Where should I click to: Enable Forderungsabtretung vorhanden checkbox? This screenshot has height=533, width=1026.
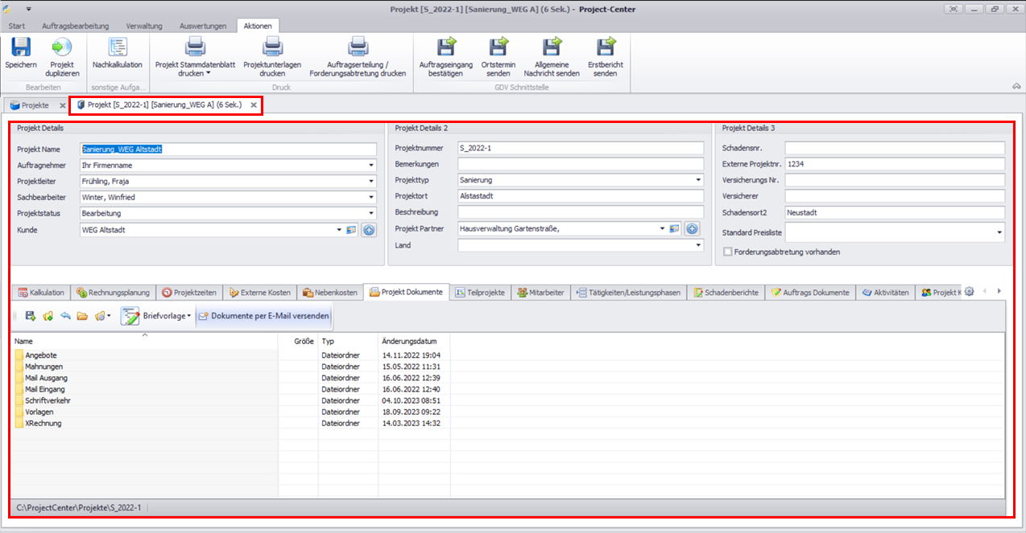(728, 252)
